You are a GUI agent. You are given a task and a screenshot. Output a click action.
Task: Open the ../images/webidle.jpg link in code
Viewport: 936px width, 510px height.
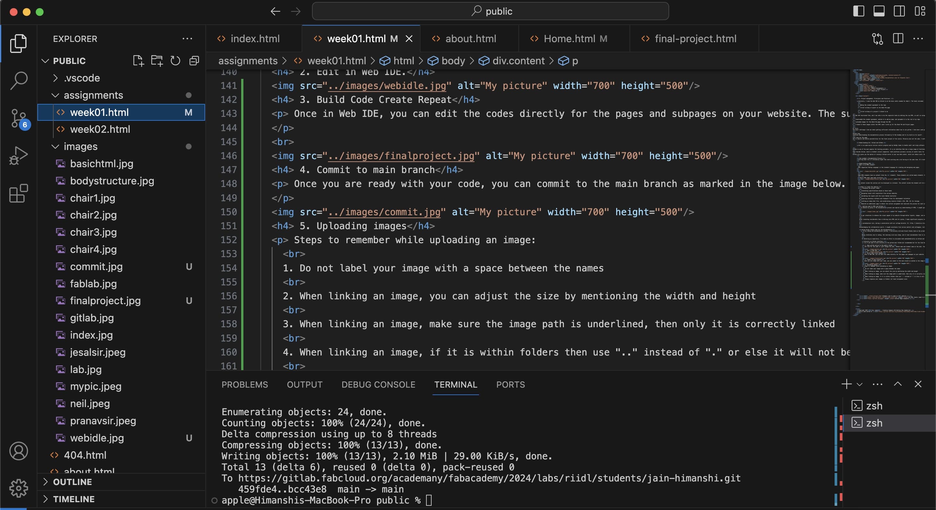pos(387,86)
